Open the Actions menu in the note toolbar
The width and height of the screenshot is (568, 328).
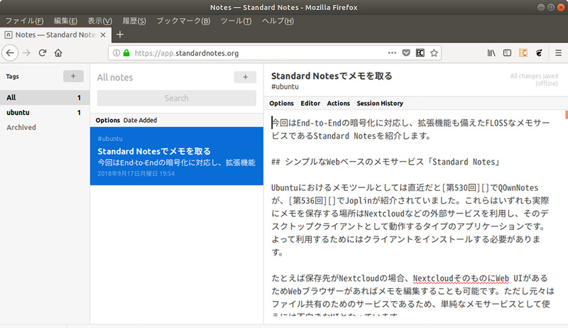(x=339, y=103)
